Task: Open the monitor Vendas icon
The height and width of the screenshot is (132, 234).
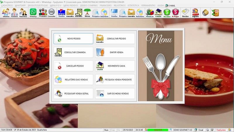Action: [114, 13]
